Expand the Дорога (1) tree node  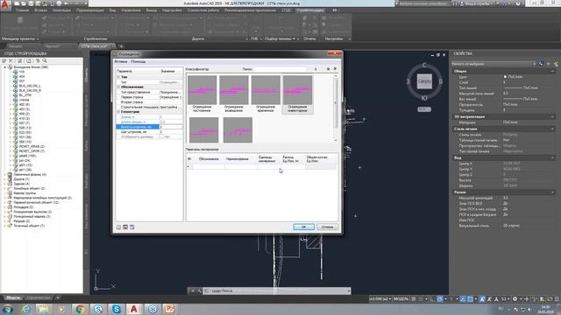(x=5, y=178)
